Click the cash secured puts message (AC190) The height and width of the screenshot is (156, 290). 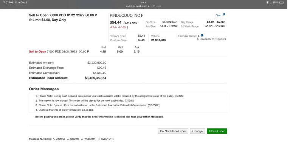111,96
